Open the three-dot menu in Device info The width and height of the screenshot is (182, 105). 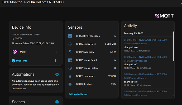click(x=55, y=61)
